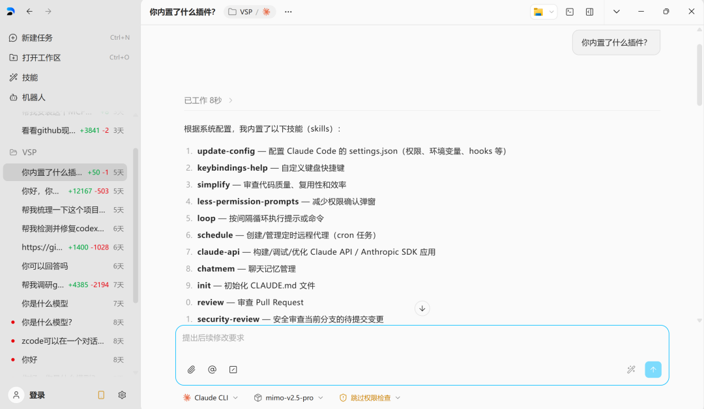Go back with the left arrow
The image size is (704, 409).
(x=29, y=12)
